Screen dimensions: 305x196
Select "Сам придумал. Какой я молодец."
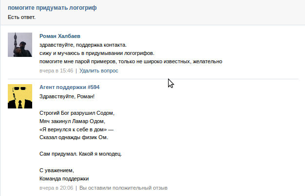pos(80,154)
